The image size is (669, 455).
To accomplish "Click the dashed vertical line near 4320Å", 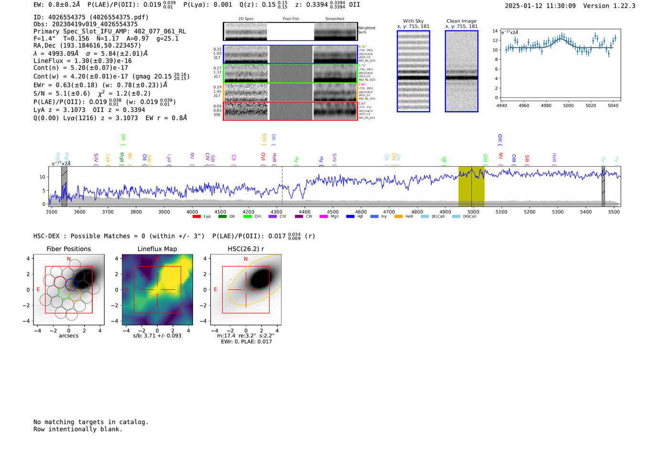I will click(282, 186).
